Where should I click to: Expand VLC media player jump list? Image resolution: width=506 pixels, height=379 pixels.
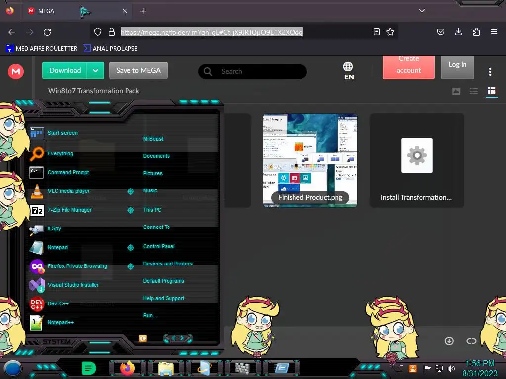click(130, 191)
